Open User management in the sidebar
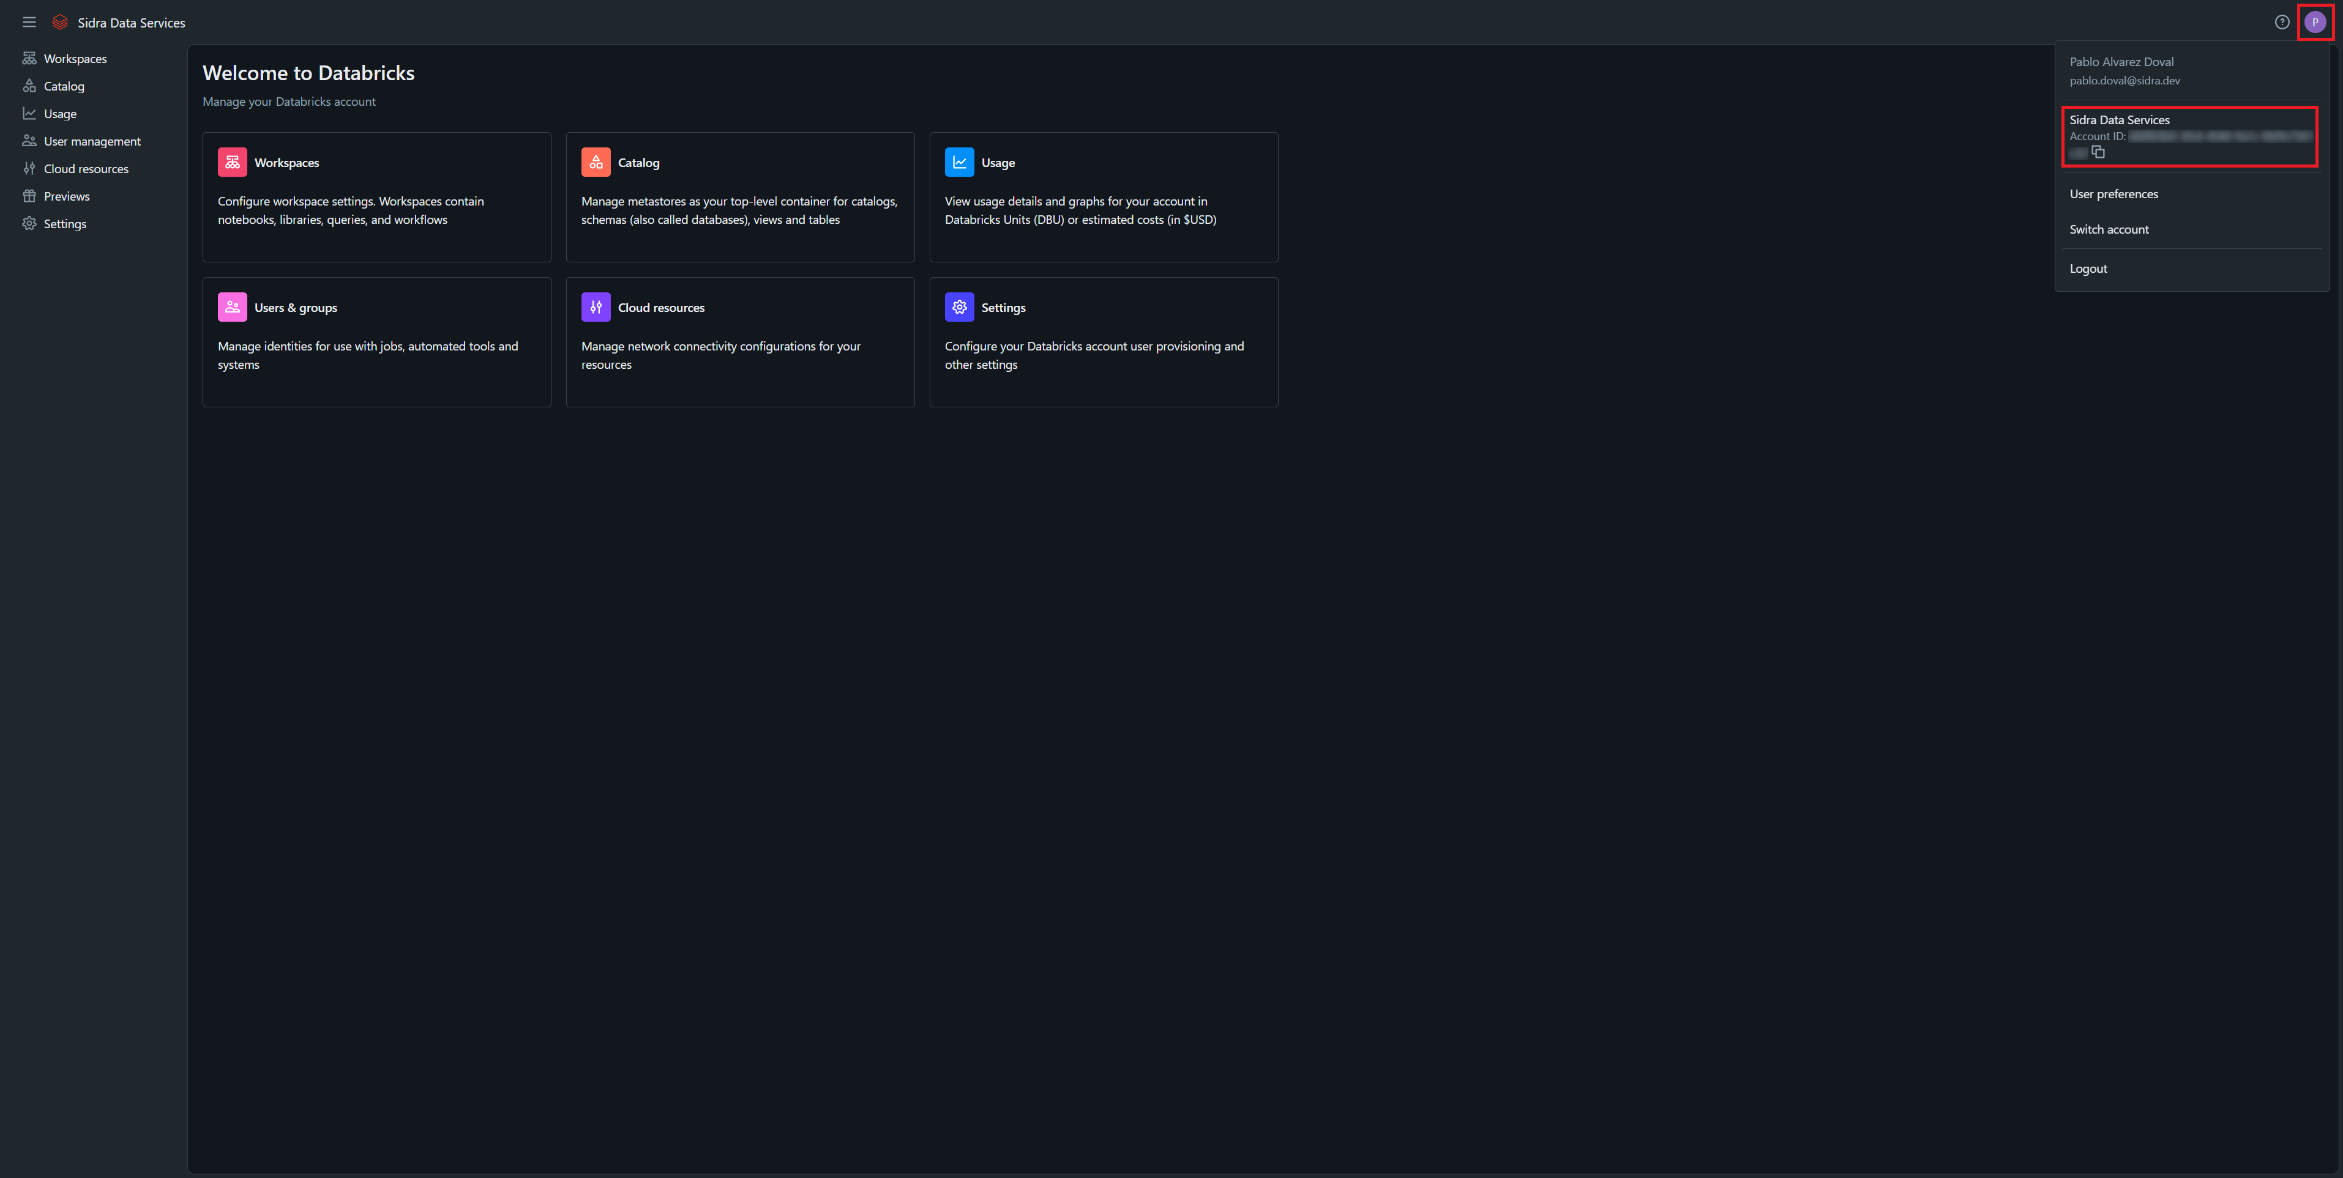Viewport: 2343px width, 1178px height. click(x=92, y=141)
